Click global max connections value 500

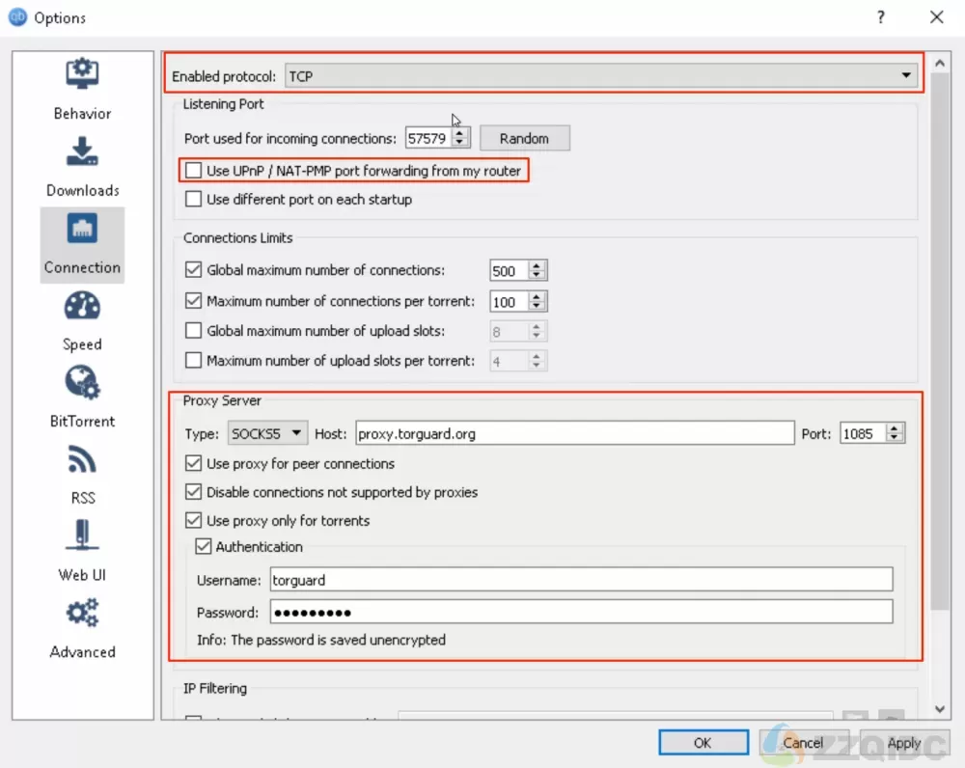click(x=509, y=271)
